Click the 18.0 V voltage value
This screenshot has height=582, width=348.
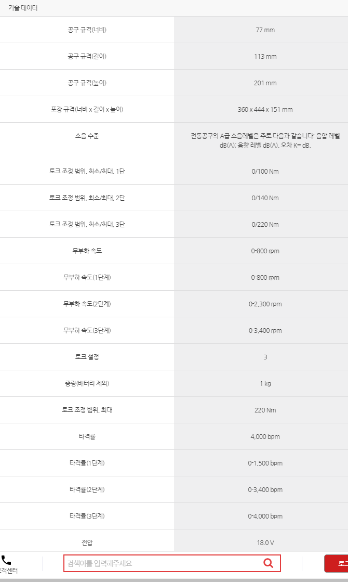tap(265, 543)
